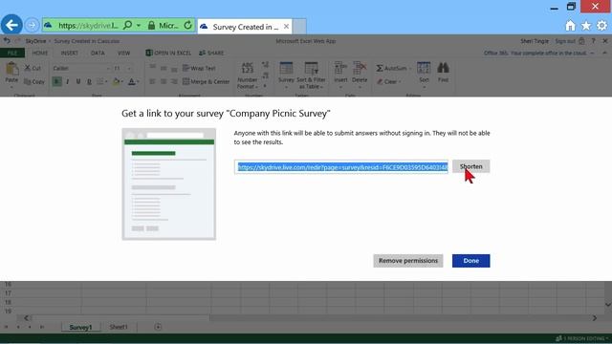Click the horizontal scrollbar left arrow
612x344 pixels.
26,318
